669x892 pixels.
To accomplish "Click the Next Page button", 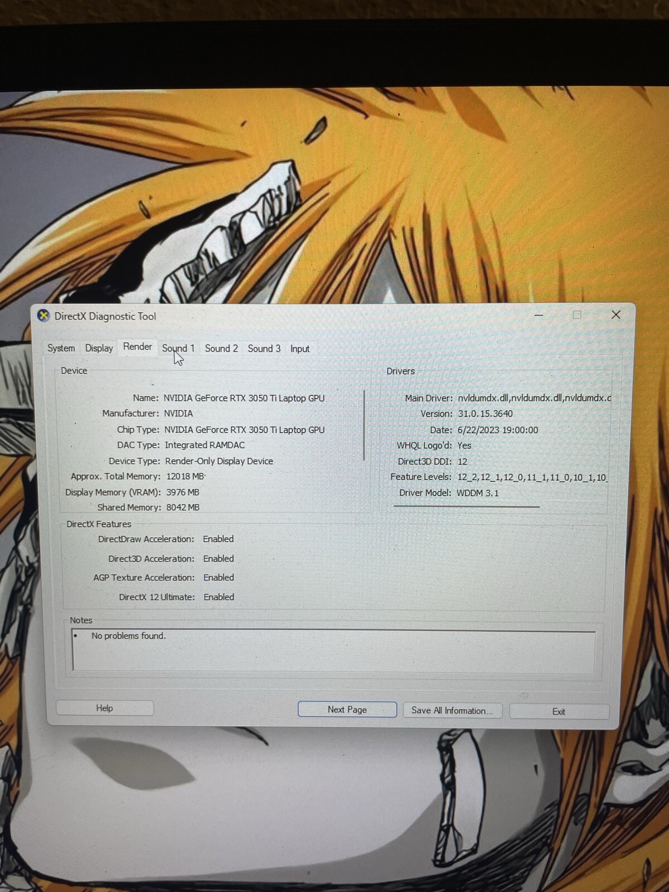I will [347, 710].
